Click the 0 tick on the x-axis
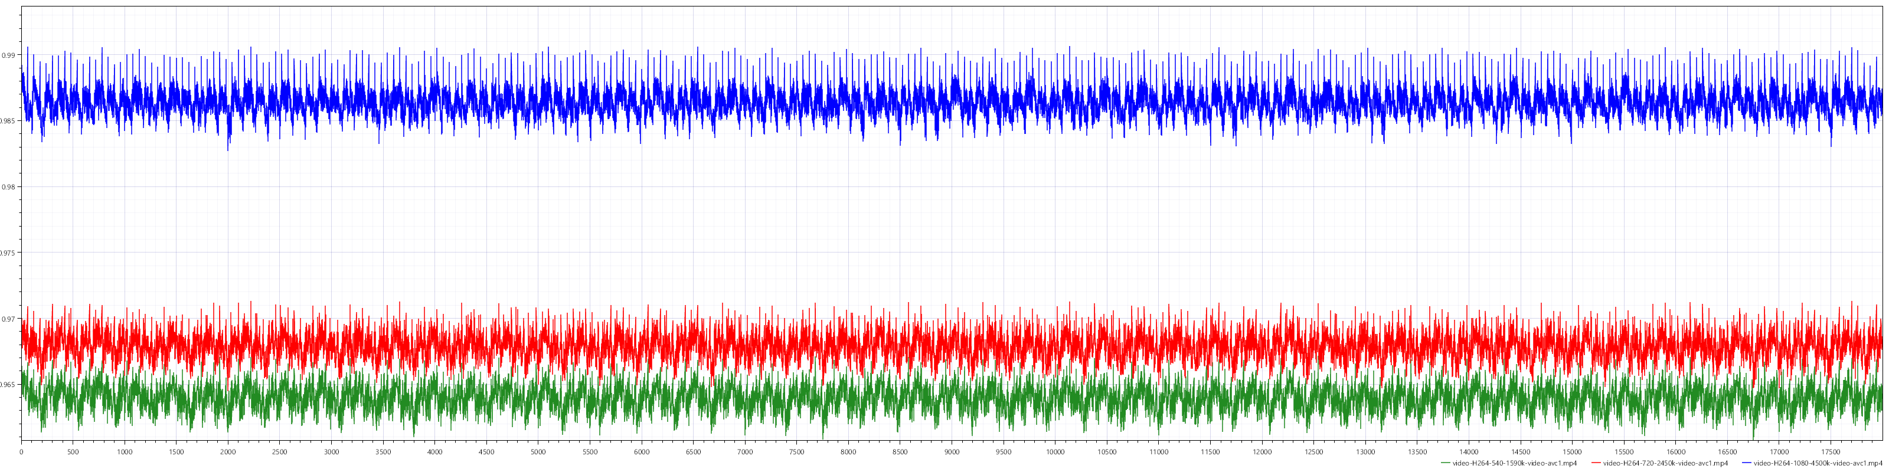Image resolution: width=1889 pixels, height=472 pixels. [21, 452]
